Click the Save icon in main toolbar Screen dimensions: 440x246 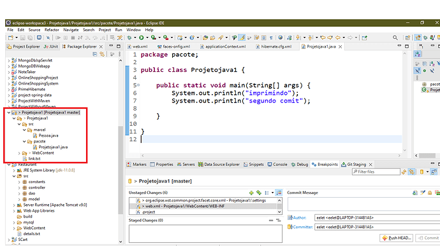point(23,38)
